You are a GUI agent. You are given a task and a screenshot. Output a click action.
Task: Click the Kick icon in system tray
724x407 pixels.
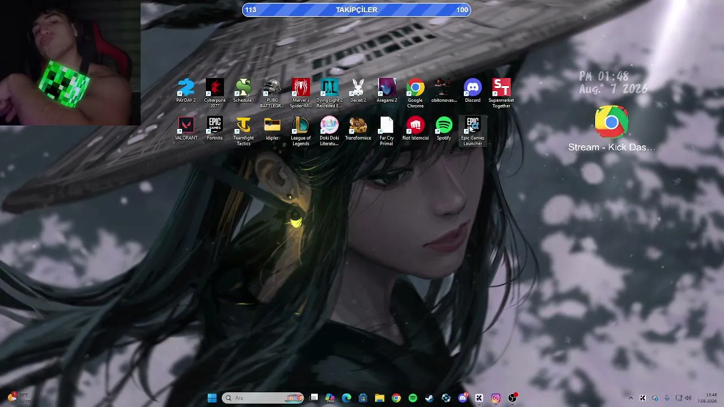pos(643,398)
